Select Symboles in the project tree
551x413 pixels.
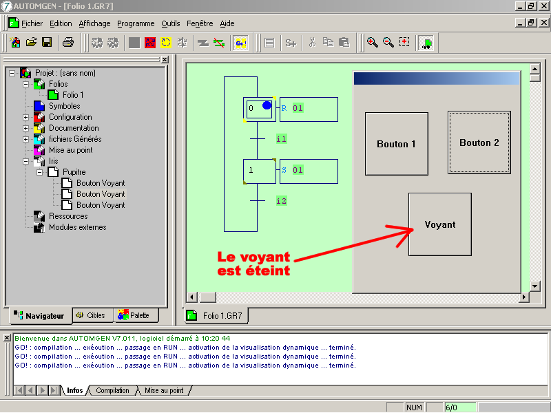coord(64,106)
